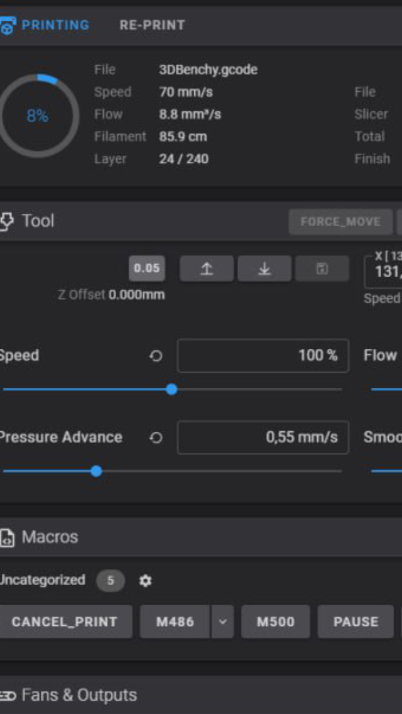Click the Fans & Outputs panel icon
This screenshot has width=402, height=714.
click(7, 695)
